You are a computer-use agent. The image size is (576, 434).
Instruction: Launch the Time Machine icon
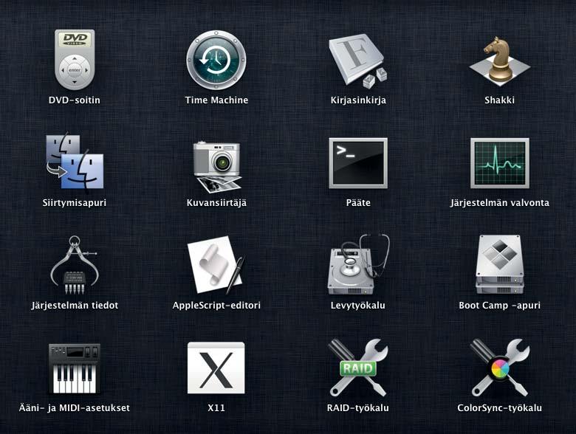(x=216, y=60)
